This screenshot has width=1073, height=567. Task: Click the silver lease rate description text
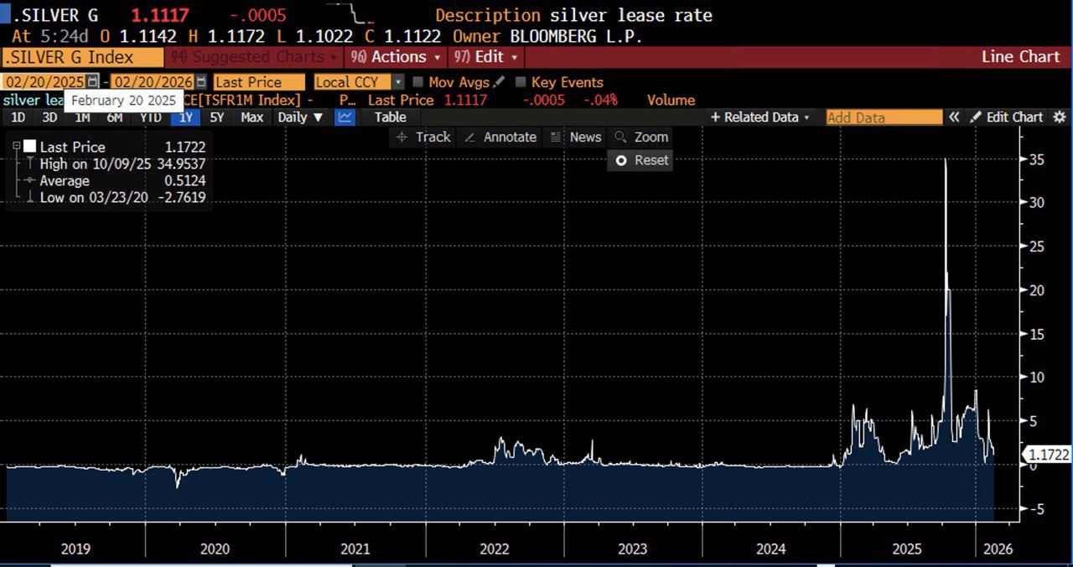[x=631, y=15]
